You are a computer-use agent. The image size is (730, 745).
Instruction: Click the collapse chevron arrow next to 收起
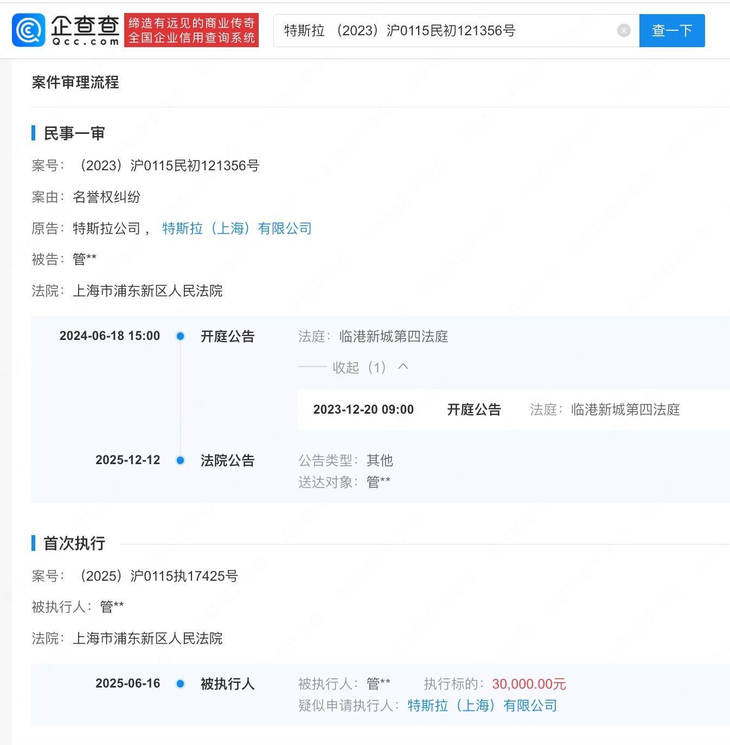(403, 367)
